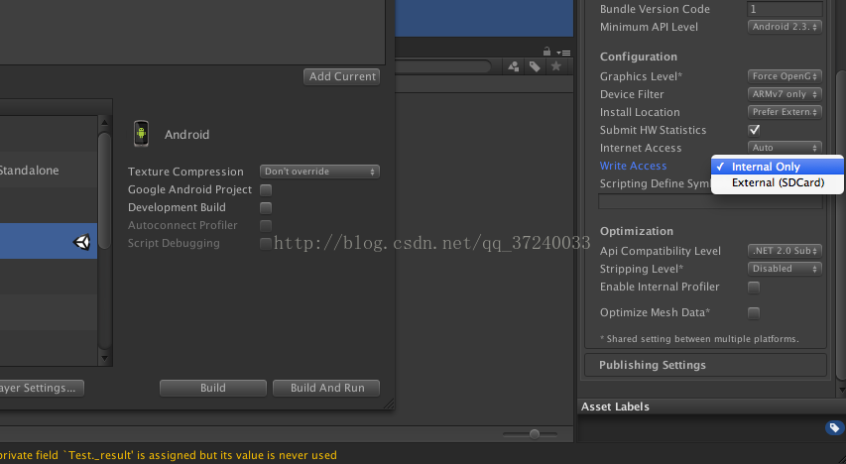This screenshot has height=464, width=846.
Task: Click the Build button
Action: point(213,388)
